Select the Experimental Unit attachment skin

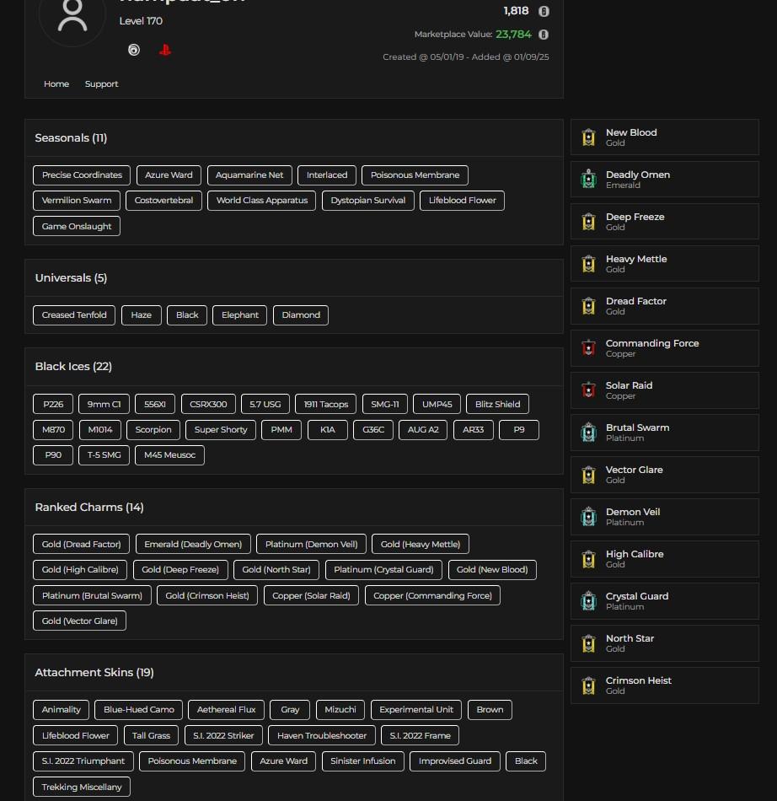click(416, 710)
